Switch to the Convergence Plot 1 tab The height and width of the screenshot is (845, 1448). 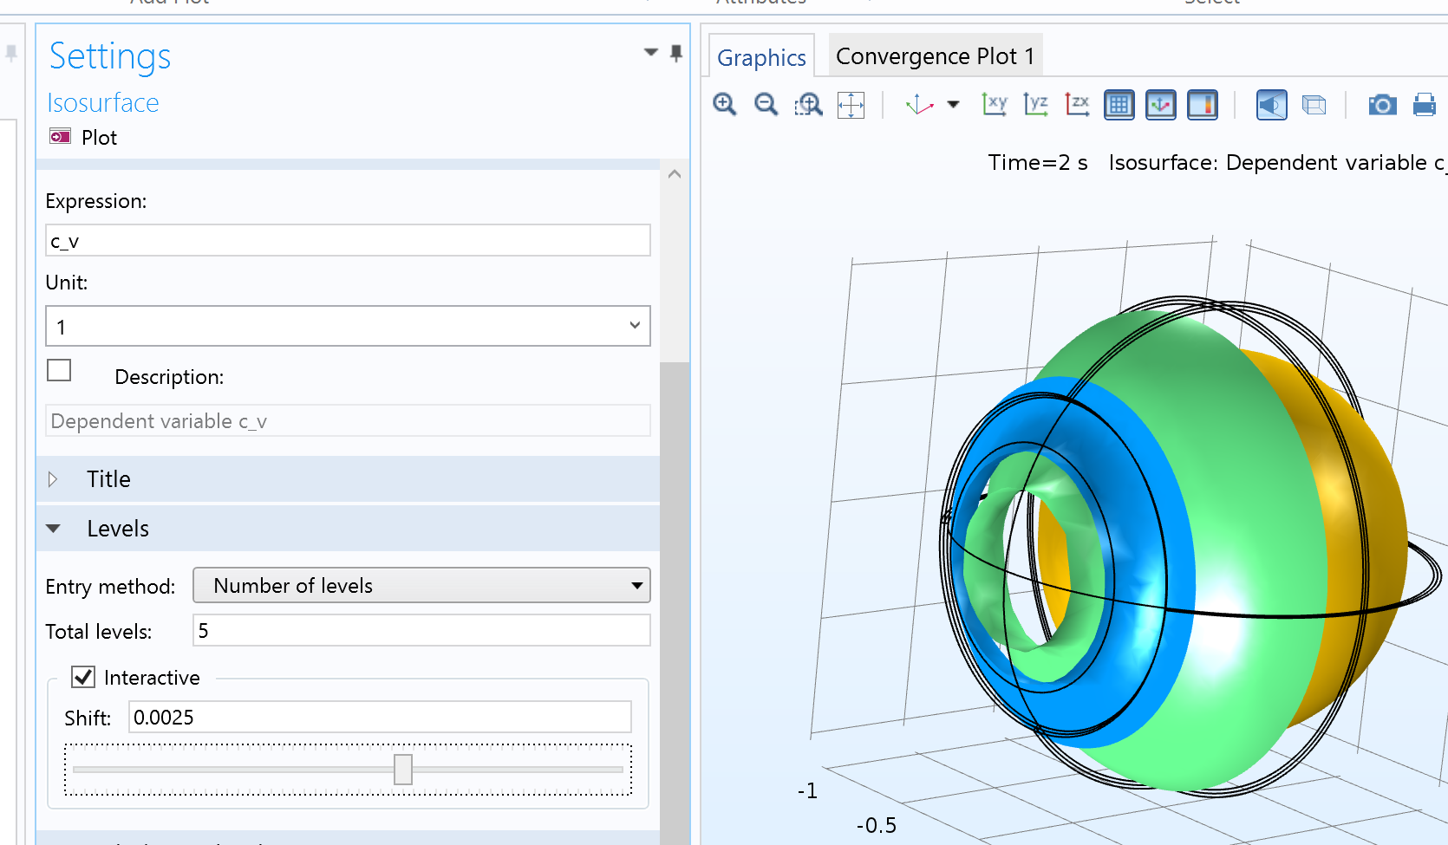[x=935, y=56]
